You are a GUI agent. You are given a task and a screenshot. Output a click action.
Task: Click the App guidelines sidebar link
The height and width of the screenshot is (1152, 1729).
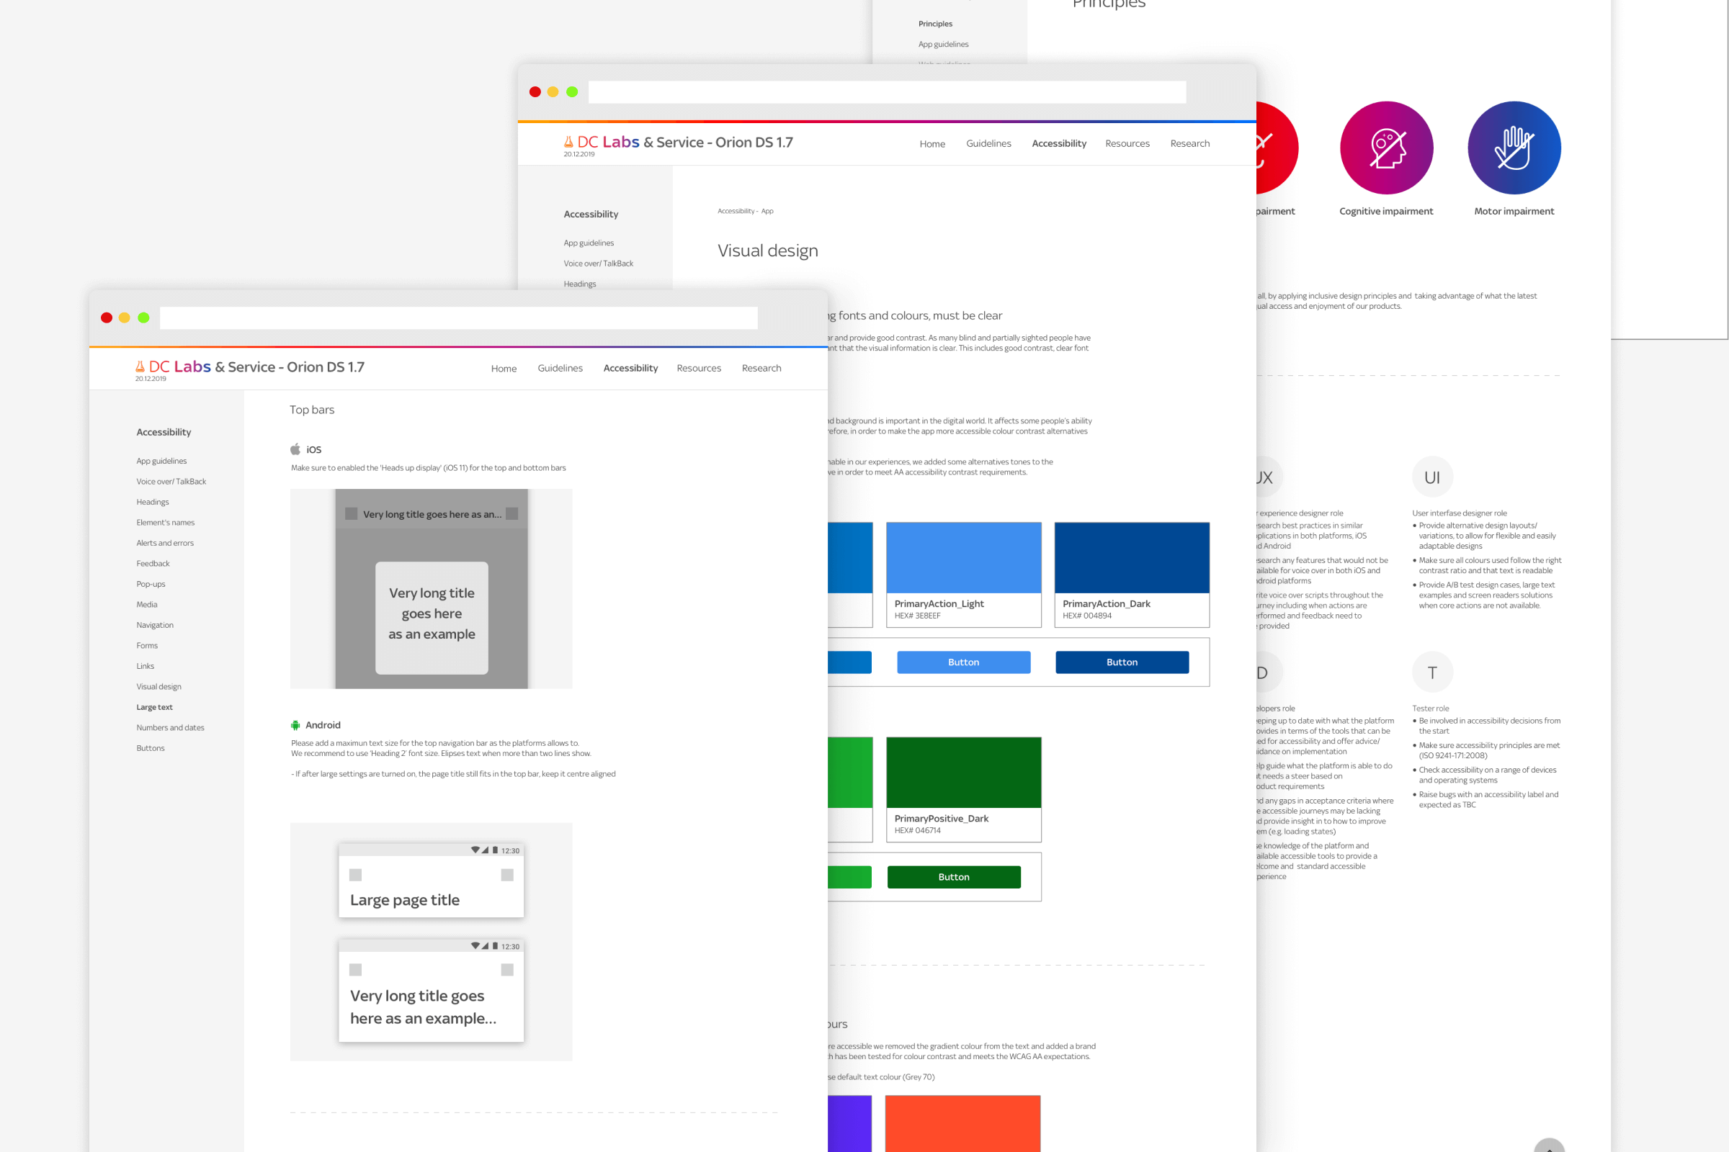pyautogui.click(x=161, y=461)
